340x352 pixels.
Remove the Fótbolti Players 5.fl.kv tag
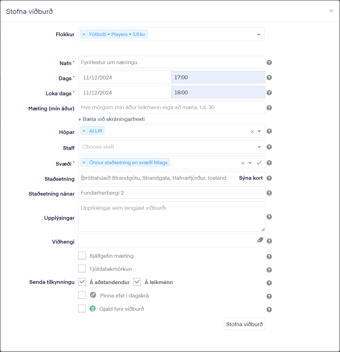[x=84, y=34]
